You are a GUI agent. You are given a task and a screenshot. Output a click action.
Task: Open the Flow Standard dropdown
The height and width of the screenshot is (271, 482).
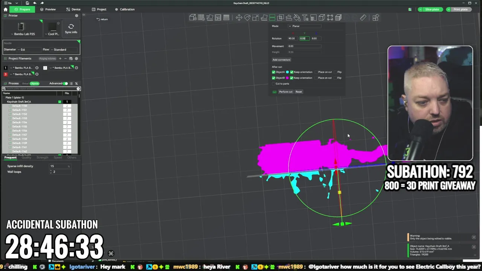(x=64, y=49)
